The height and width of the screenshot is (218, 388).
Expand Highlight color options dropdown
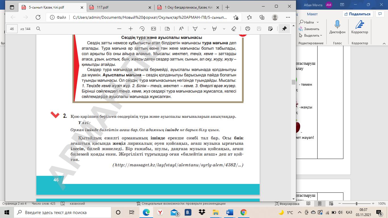click(224, 29)
